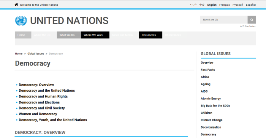Viewport: 266px width, 138px height.
Task: Click the home icon beside the welcome text
Action: pos(16,5)
